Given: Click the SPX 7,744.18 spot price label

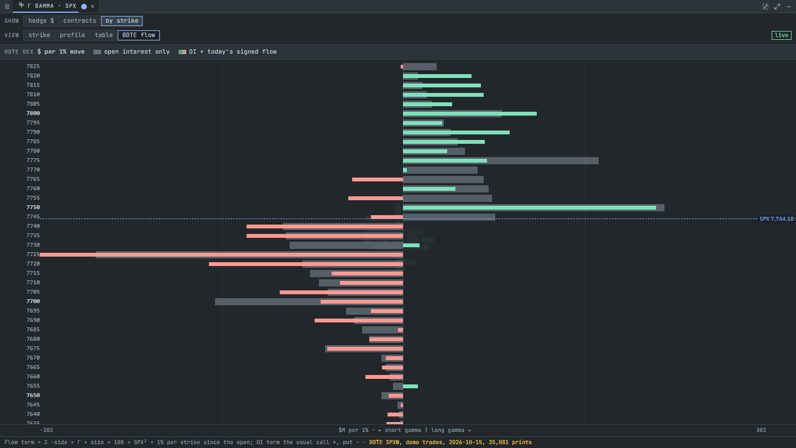Looking at the screenshot, I should tap(776, 219).
